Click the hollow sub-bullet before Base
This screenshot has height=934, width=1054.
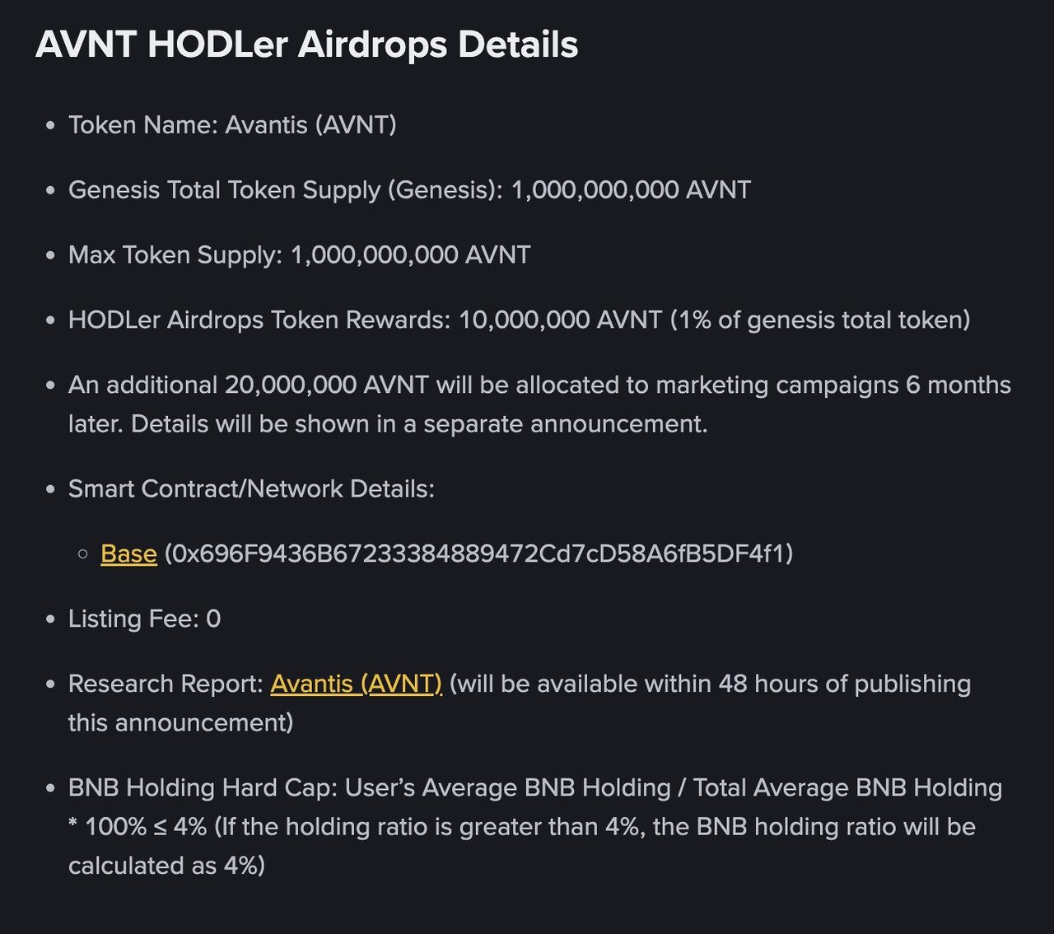[x=82, y=554]
